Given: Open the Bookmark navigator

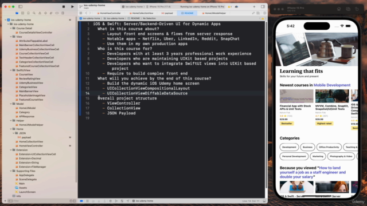Looking at the screenshot, I should pyautogui.click(x=28, y=13).
